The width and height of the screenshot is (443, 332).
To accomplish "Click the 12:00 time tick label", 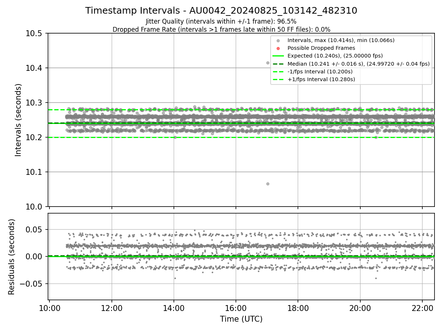I will tap(111, 308).
